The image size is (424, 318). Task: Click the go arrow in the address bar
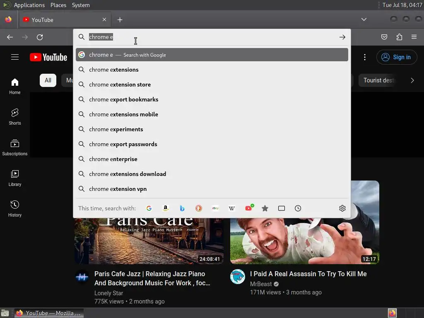click(342, 37)
